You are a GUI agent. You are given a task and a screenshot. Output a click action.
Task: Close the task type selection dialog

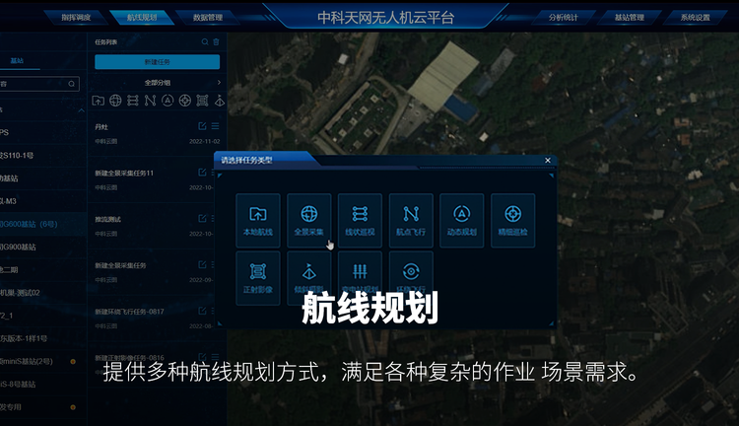point(548,160)
